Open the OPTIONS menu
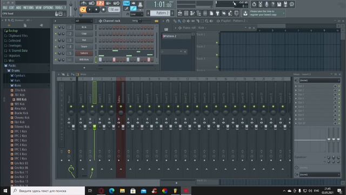This screenshot has height=195, width=346. 48,8
